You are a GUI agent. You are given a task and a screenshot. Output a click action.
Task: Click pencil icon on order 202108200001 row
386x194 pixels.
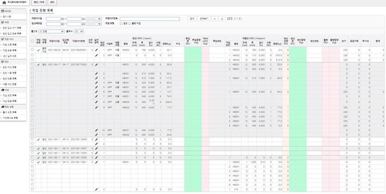tap(97, 50)
